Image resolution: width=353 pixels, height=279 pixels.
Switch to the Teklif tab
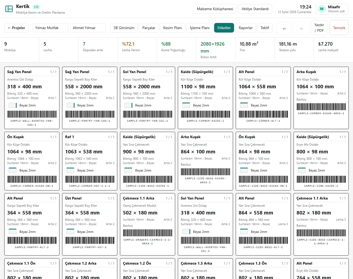265,28
